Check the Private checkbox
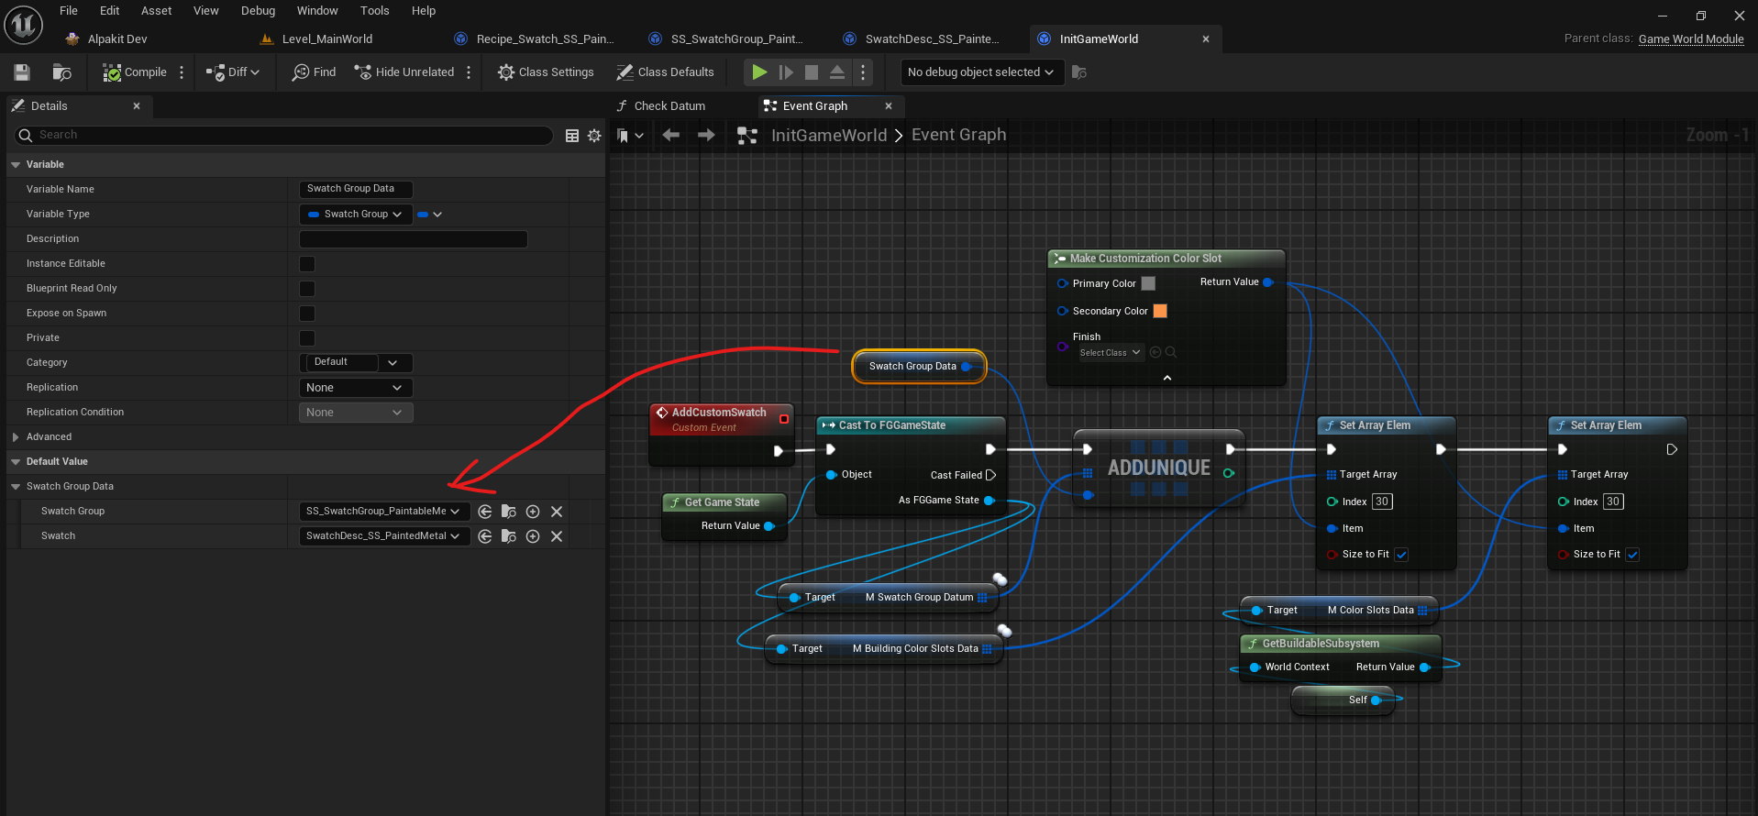Image resolution: width=1758 pixels, height=816 pixels. (307, 338)
